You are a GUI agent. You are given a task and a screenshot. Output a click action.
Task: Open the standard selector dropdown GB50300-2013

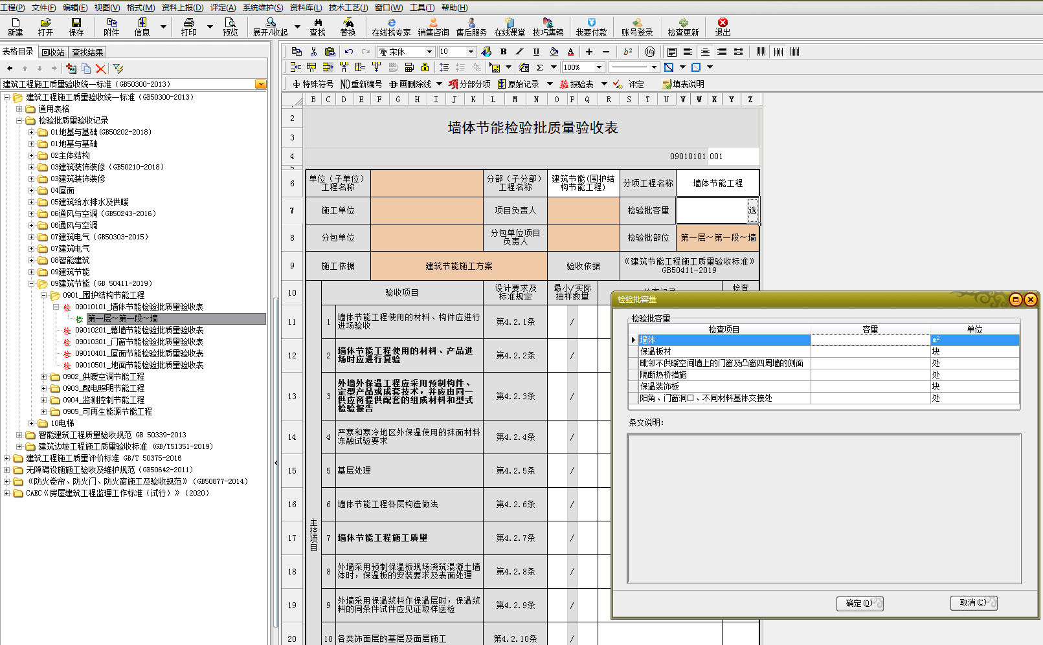(x=261, y=84)
